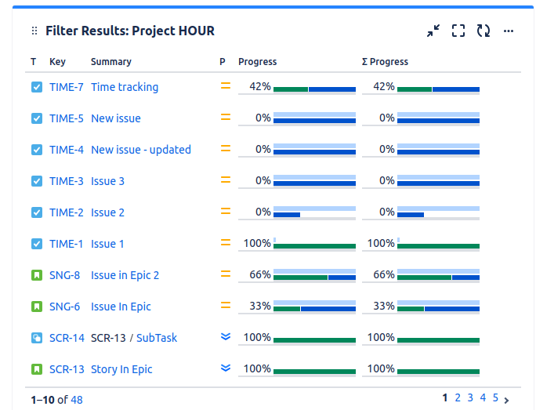
Task: Click the lowest priority icon for SCR-13
Action: pos(226,368)
